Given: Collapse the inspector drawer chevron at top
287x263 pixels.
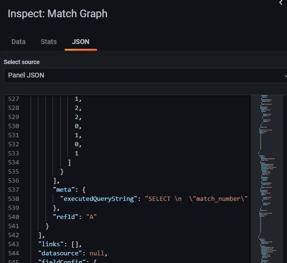Looking at the screenshot, I should point(281,2).
